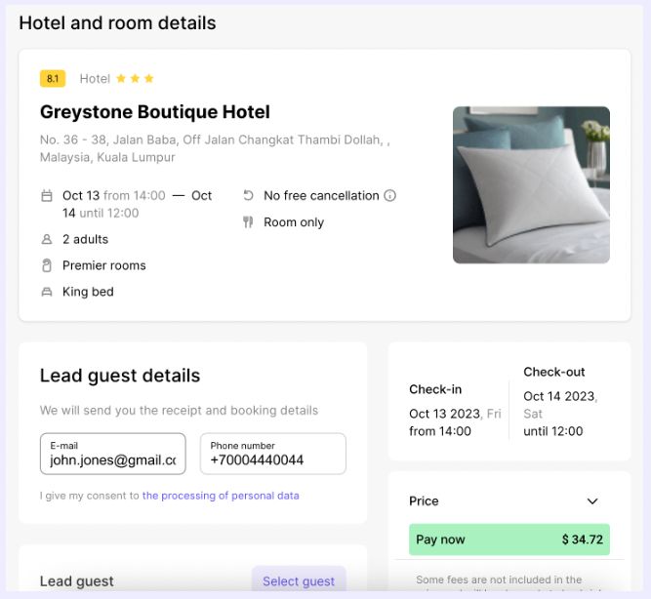The height and width of the screenshot is (599, 651).
Task: Click the Premier rooms luggage icon
Action: pos(46,265)
